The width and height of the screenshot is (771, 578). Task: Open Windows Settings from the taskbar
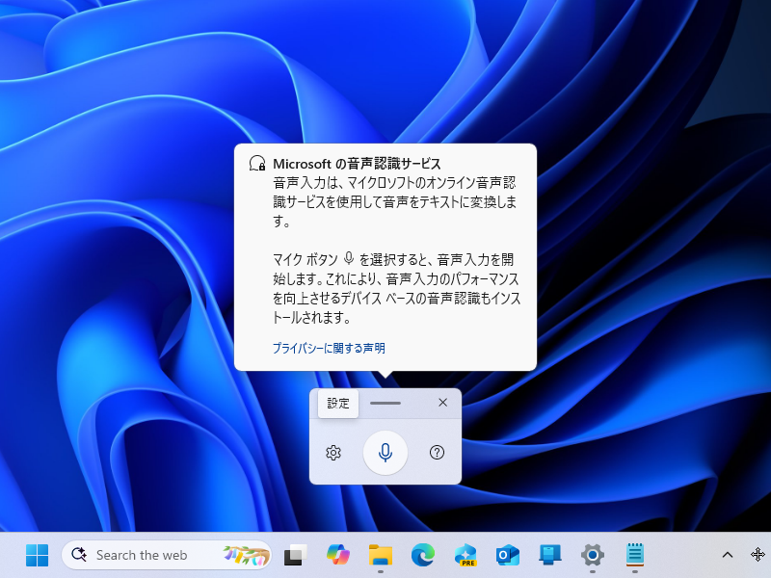592,556
